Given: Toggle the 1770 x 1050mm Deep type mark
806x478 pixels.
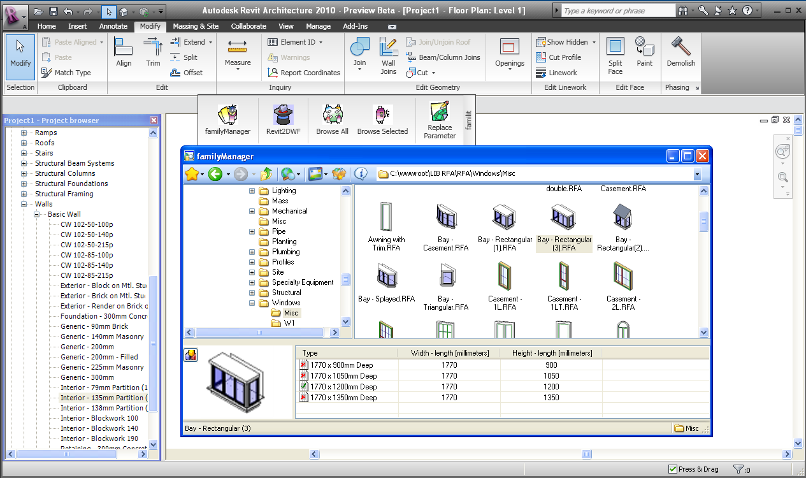Looking at the screenshot, I should tap(304, 376).
